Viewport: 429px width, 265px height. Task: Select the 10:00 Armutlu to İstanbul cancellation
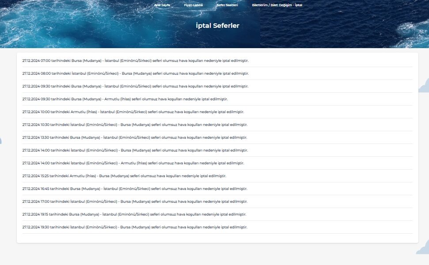[133, 112]
